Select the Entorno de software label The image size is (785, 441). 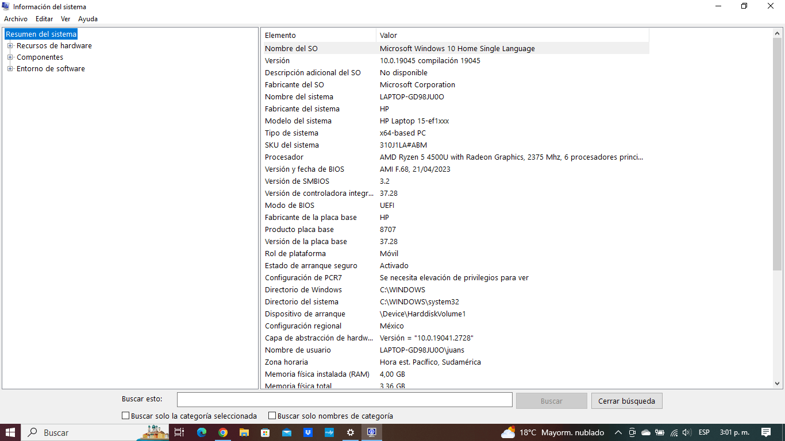click(51, 69)
